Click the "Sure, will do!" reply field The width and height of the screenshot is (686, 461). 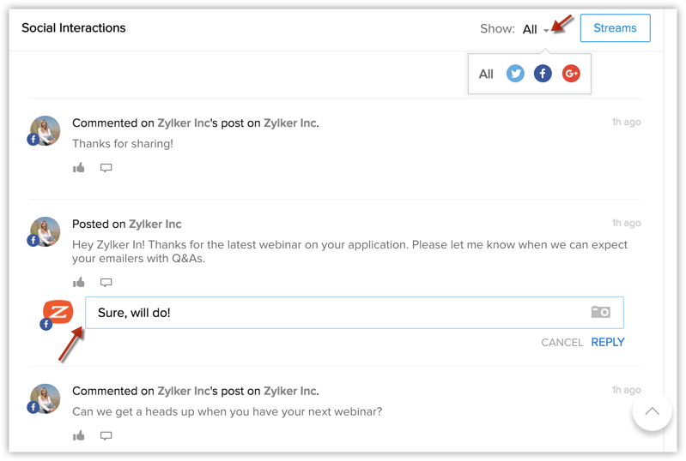click(x=355, y=313)
